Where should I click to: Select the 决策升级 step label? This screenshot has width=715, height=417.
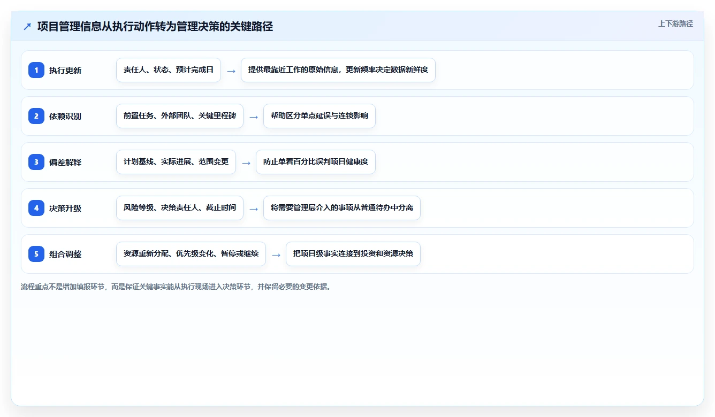click(x=65, y=208)
